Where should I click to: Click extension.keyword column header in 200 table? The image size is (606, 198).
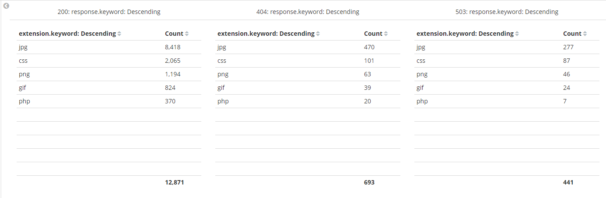point(67,34)
